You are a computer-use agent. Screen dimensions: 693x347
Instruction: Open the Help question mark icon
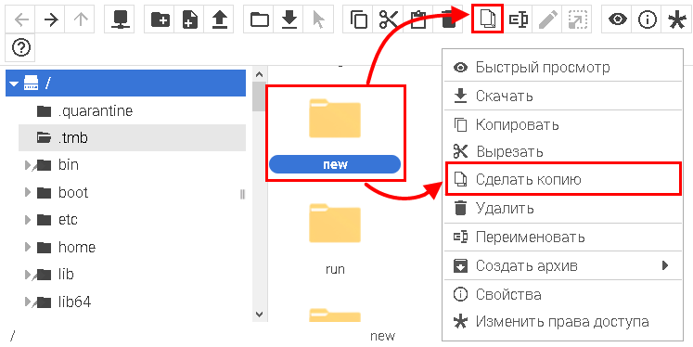click(x=20, y=47)
